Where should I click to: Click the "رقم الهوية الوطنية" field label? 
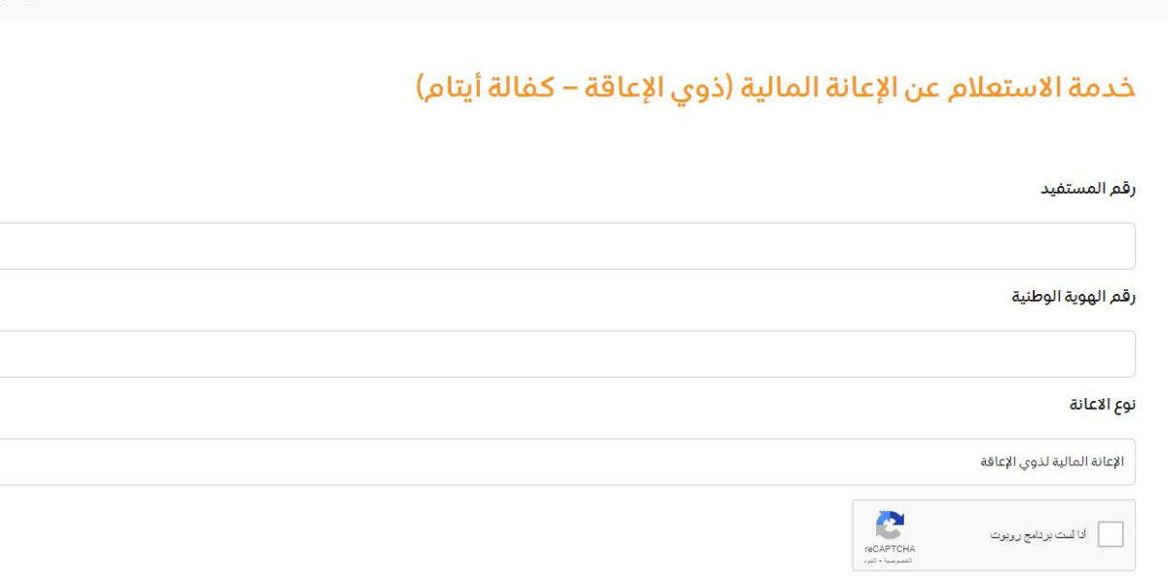pyautogui.click(x=1074, y=296)
